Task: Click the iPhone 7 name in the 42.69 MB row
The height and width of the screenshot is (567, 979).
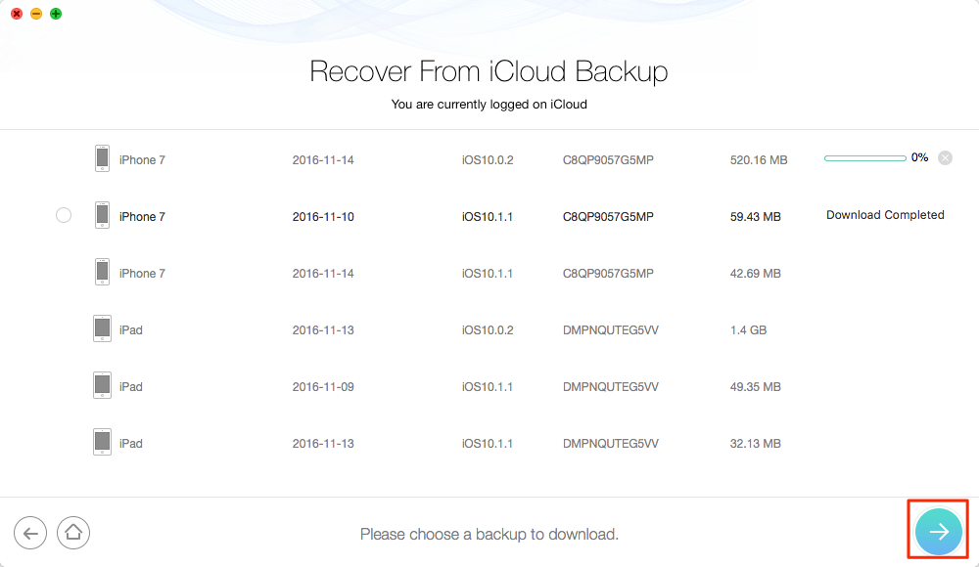Action: (x=142, y=274)
